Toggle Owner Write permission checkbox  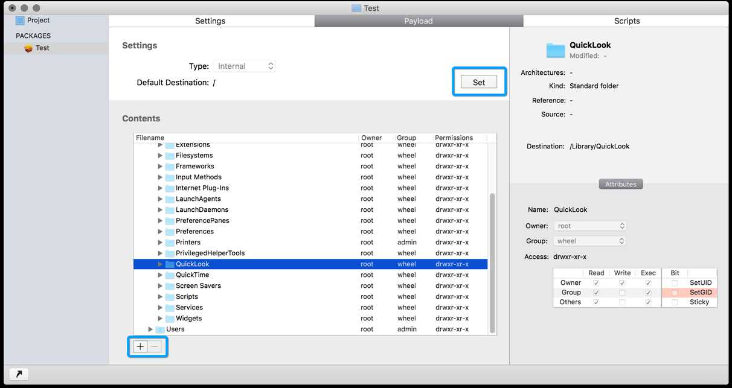[x=622, y=283]
